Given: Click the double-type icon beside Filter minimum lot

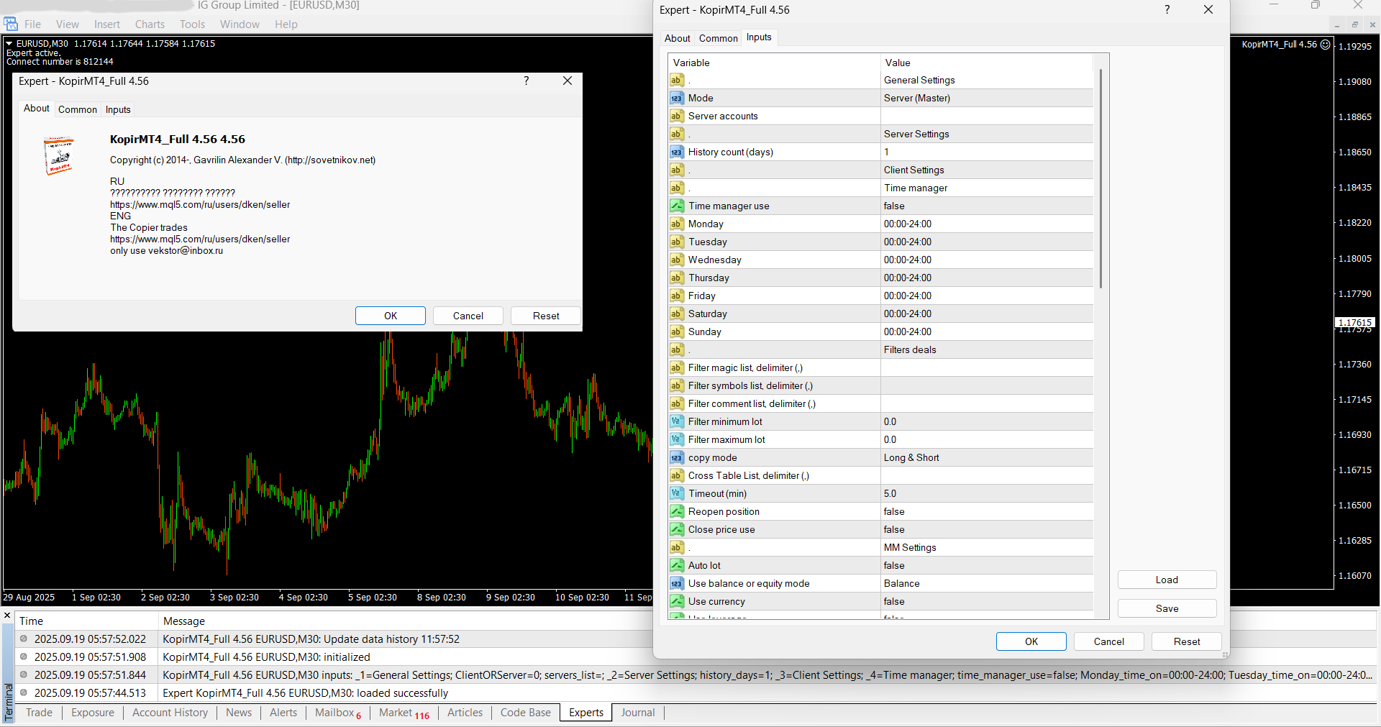Looking at the screenshot, I should click(676, 422).
